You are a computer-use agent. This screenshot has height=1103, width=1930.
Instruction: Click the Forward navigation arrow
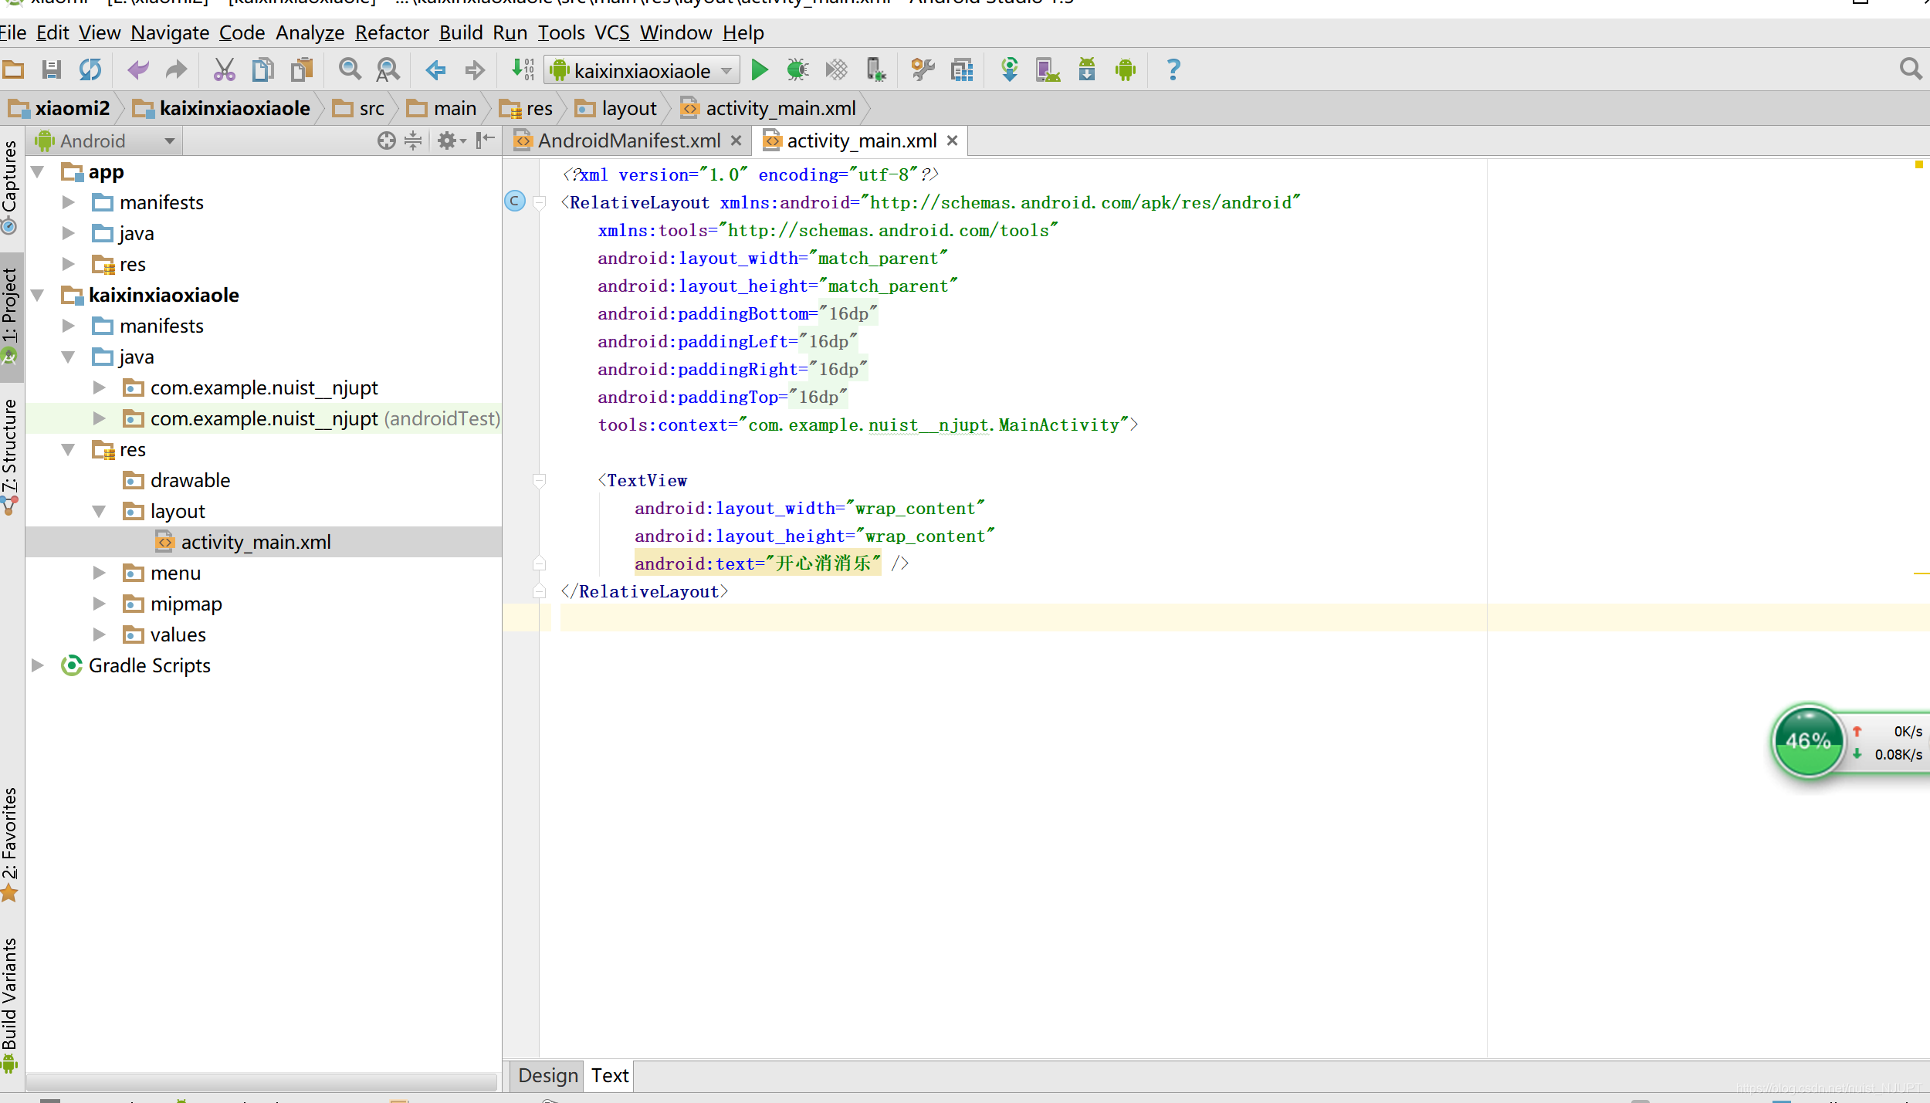point(475,70)
